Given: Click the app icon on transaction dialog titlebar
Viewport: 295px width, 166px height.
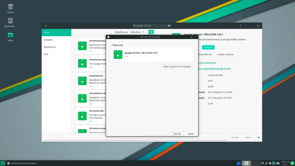Looking at the screenshot, I should point(109,37).
